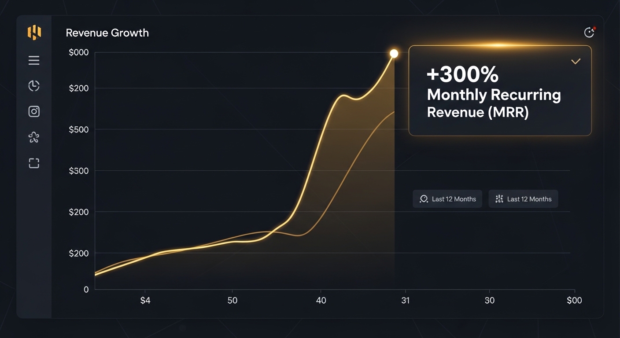Click the x-axis label 31
This screenshot has width=620, height=338.
point(406,301)
